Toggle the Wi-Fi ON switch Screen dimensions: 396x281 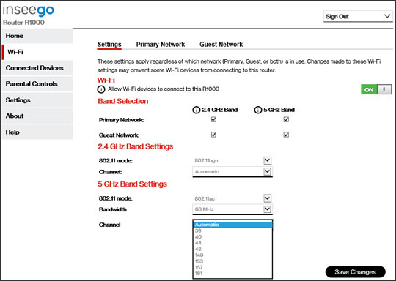(376, 89)
